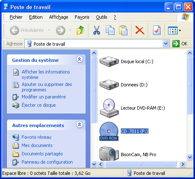Viewport: 195px width, 179px height.
Task: Click the Précédente back arrow button
Action: pyautogui.click(x=15, y=30)
